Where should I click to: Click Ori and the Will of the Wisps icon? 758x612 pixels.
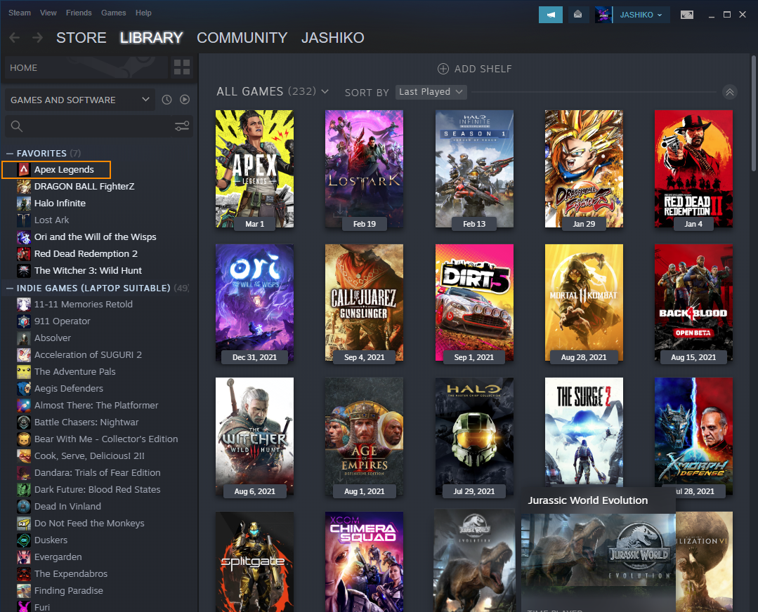(x=24, y=237)
